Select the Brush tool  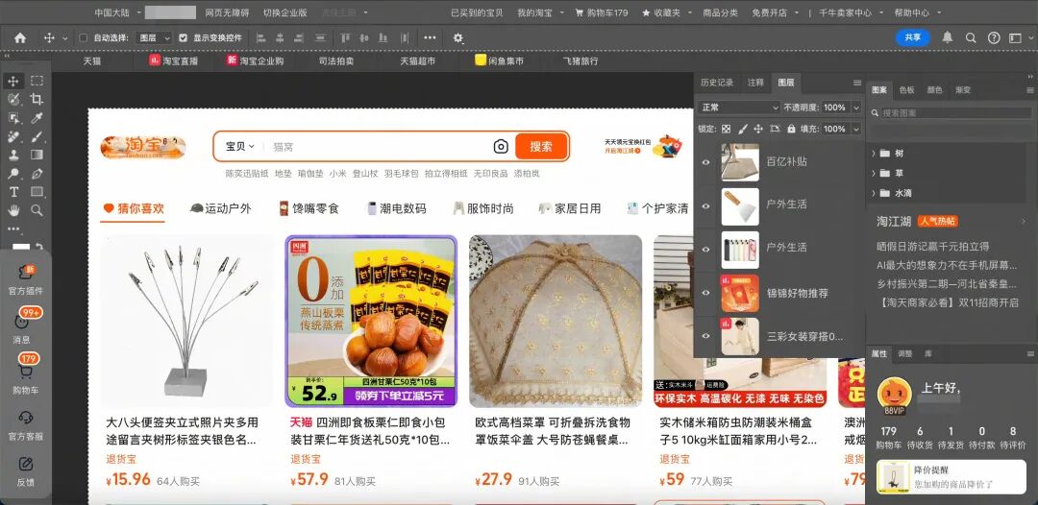37,137
